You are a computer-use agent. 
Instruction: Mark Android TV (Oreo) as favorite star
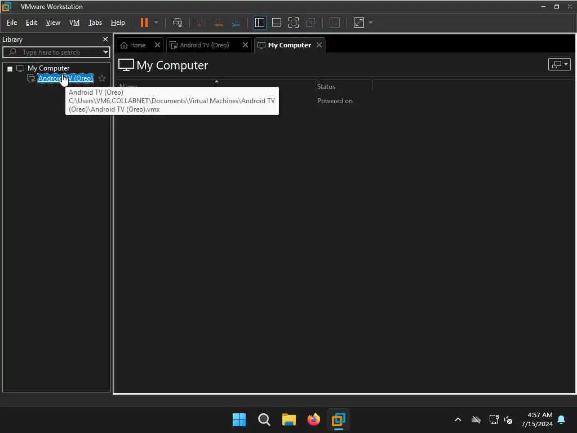(x=102, y=78)
